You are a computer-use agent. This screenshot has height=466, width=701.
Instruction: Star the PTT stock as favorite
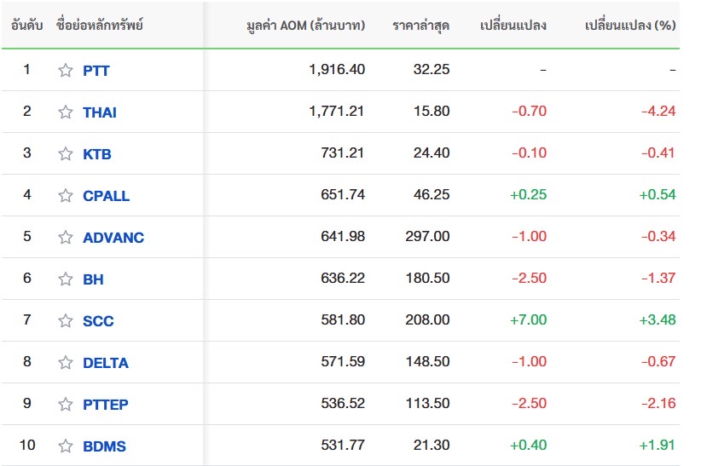click(66, 71)
